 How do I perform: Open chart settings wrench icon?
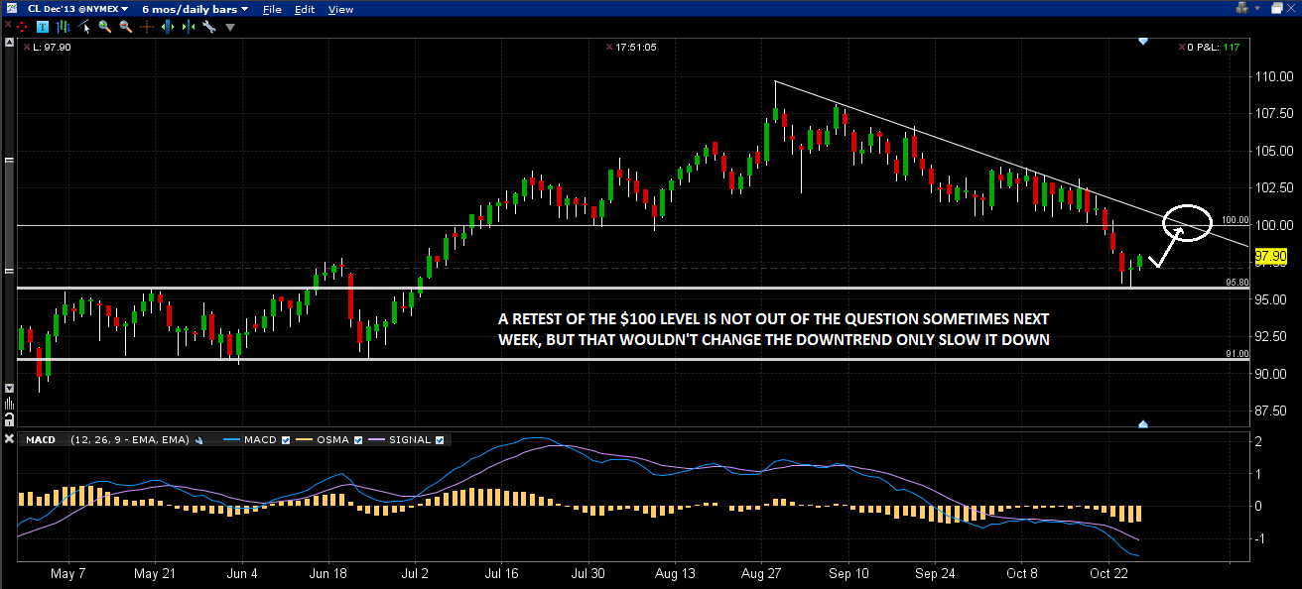click(209, 27)
